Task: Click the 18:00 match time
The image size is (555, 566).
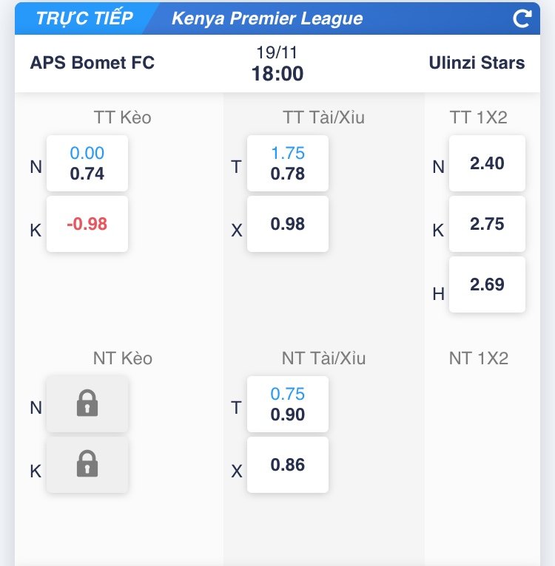Action: pos(277,74)
